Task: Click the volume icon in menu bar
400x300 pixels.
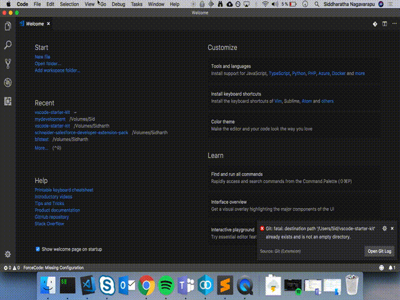Action: click(x=275, y=4)
